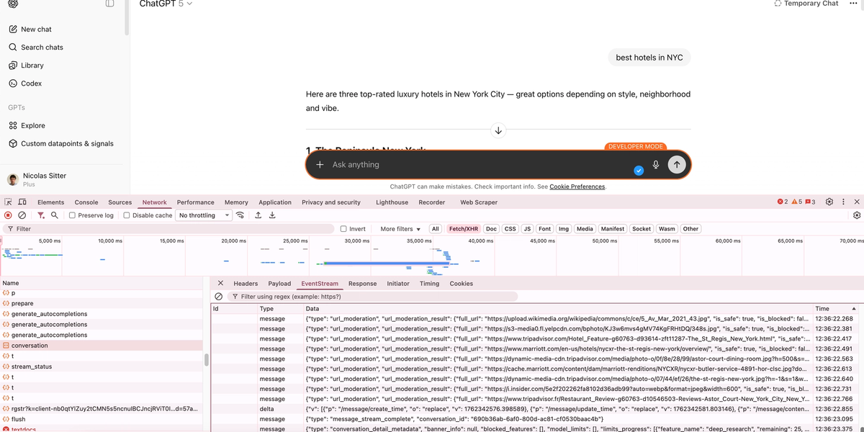The width and height of the screenshot is (864, 432).
Task: Stop recording network log
Action: 6,215
